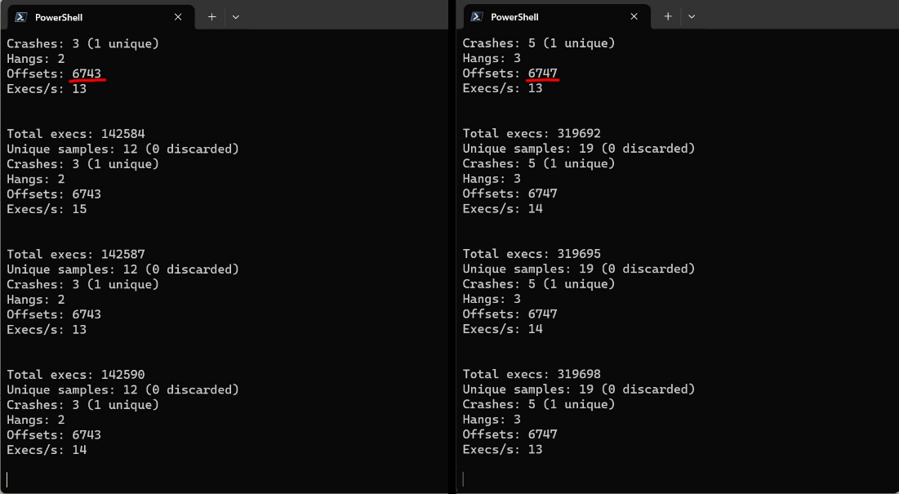Click the PowerShell icon in the left window tab
The image size is (899, 494).
click(20, 17)
